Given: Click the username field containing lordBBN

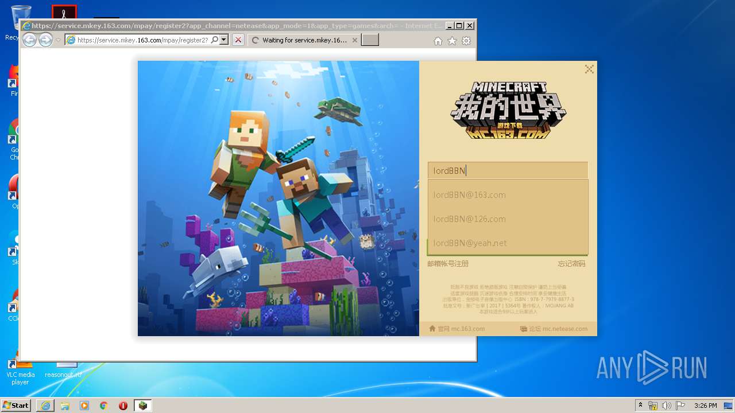Looking at the screenshot, I should tap(508, 170).
